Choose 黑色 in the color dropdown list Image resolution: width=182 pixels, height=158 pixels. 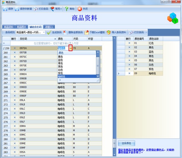tap(77, 67)
